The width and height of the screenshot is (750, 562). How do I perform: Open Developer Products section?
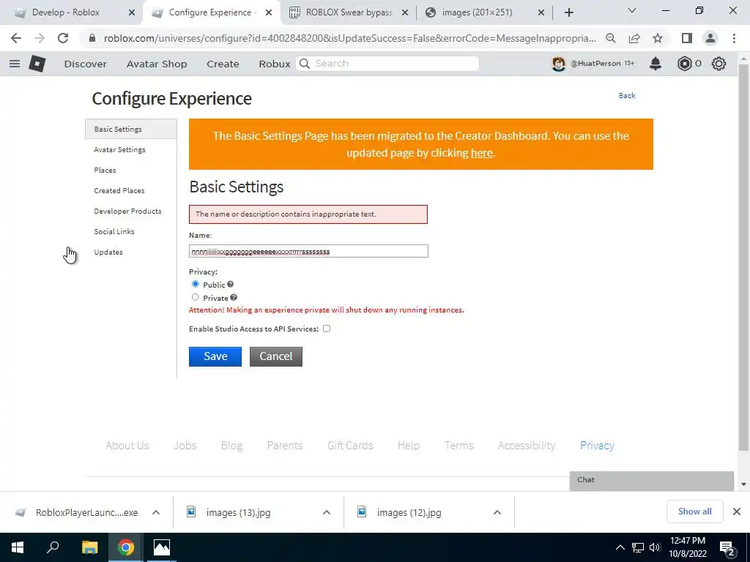(x=127, y=211)
